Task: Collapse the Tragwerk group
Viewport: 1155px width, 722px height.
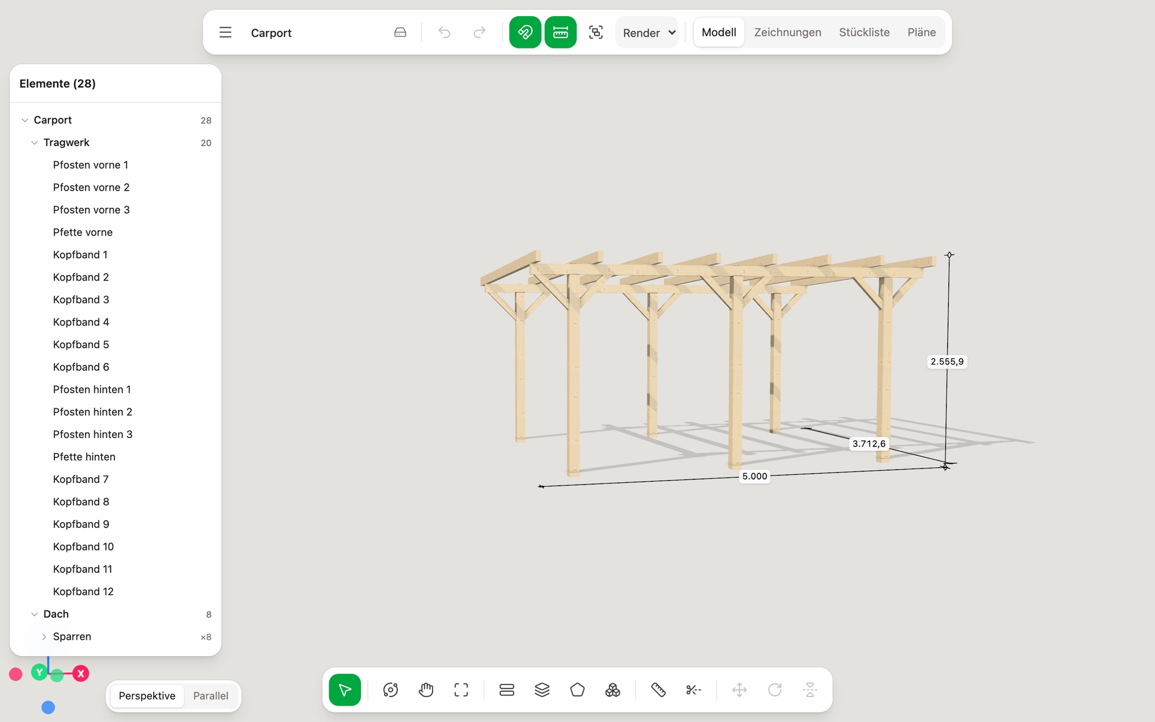Action: tap(35, 143)
